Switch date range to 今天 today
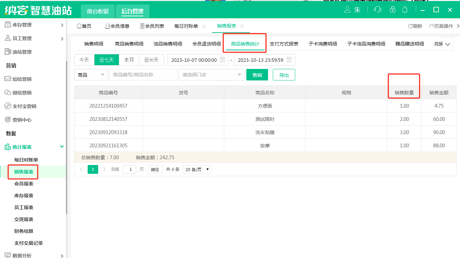This screenshot has height=258, width=460. tap(84, 60)
